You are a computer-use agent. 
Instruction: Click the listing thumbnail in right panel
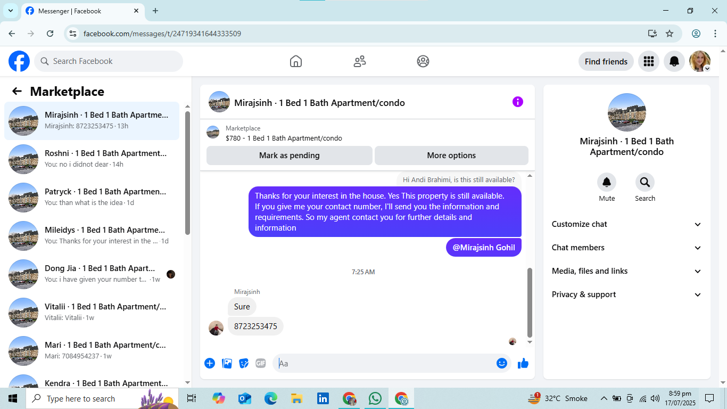627,112
